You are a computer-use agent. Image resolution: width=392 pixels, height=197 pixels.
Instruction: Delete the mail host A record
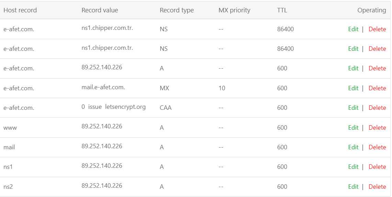[377, 147]
